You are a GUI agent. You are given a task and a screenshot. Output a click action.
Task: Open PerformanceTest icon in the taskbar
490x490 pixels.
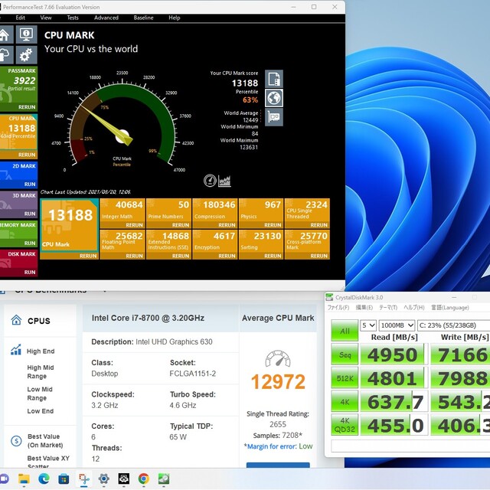[124, 479]
